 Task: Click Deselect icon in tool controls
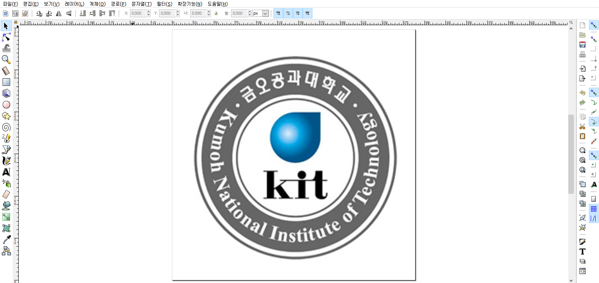[x=25, y=13]
